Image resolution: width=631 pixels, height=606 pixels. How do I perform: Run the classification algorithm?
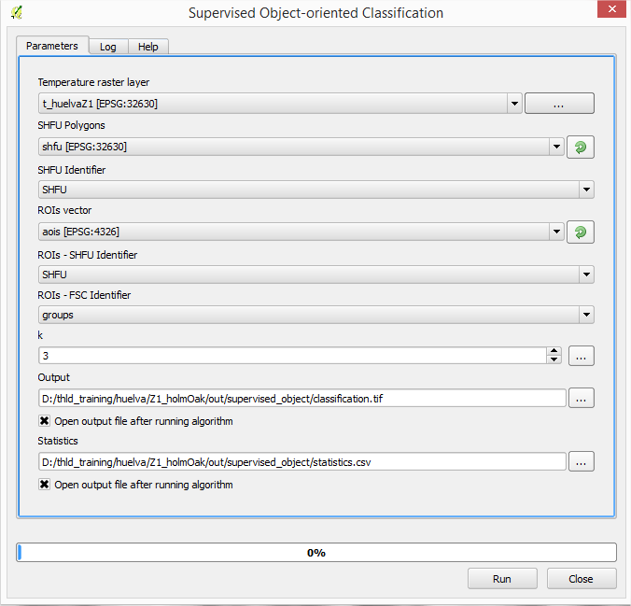502,579
